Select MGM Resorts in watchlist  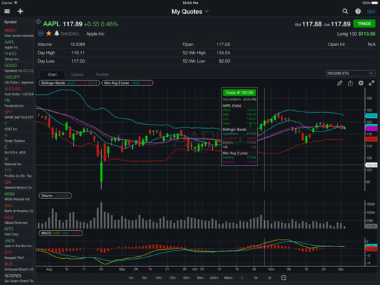(17, 196)
